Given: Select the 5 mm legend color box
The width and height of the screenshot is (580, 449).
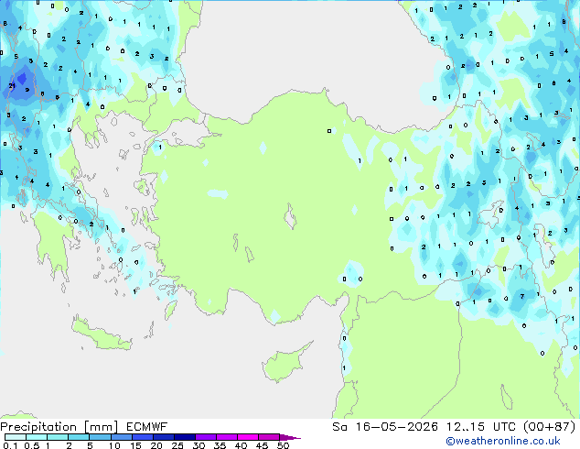Looking at the screenshot, I should pos(100,437).
